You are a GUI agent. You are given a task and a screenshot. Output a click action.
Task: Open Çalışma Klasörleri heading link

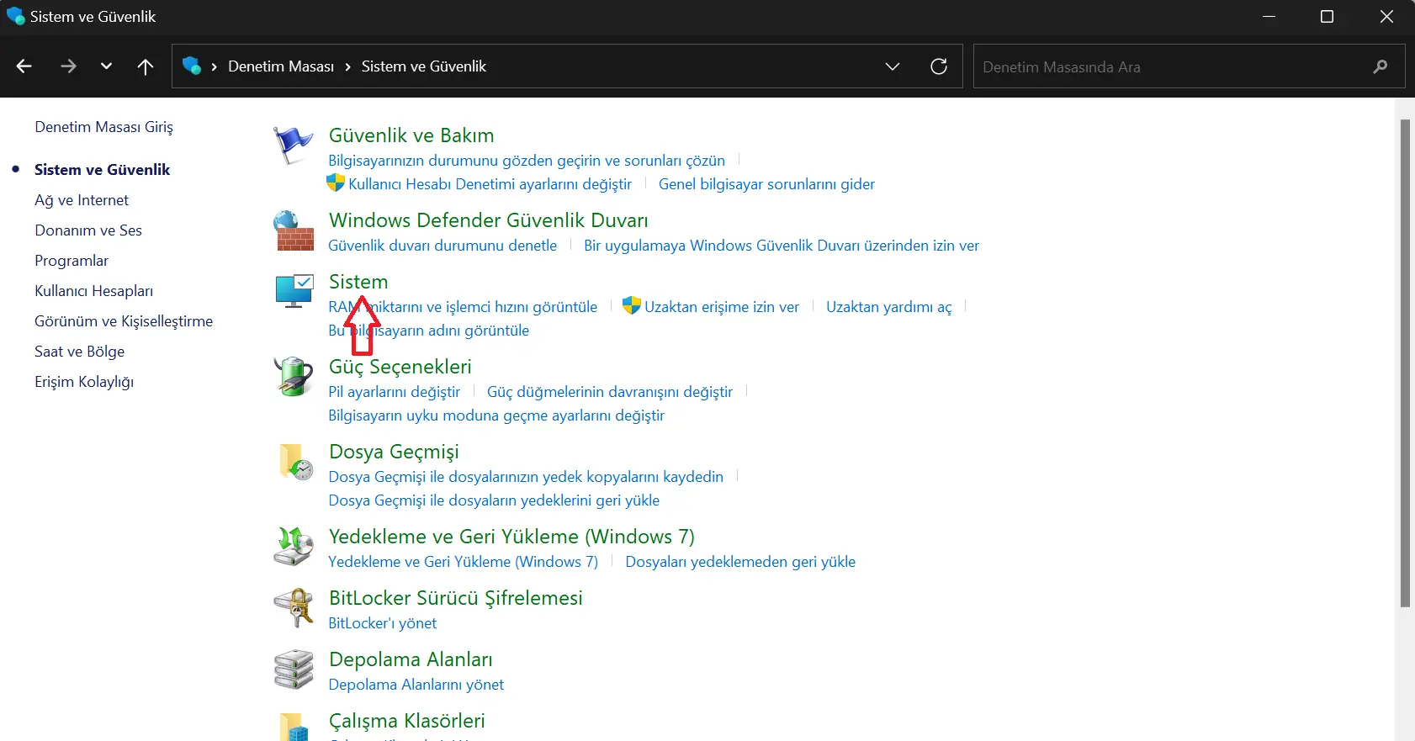coord(407,721)
